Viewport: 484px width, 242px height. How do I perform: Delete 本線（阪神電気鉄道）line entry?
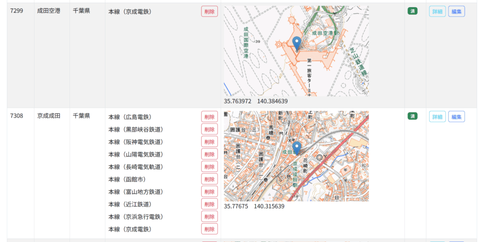pos(209,142)
